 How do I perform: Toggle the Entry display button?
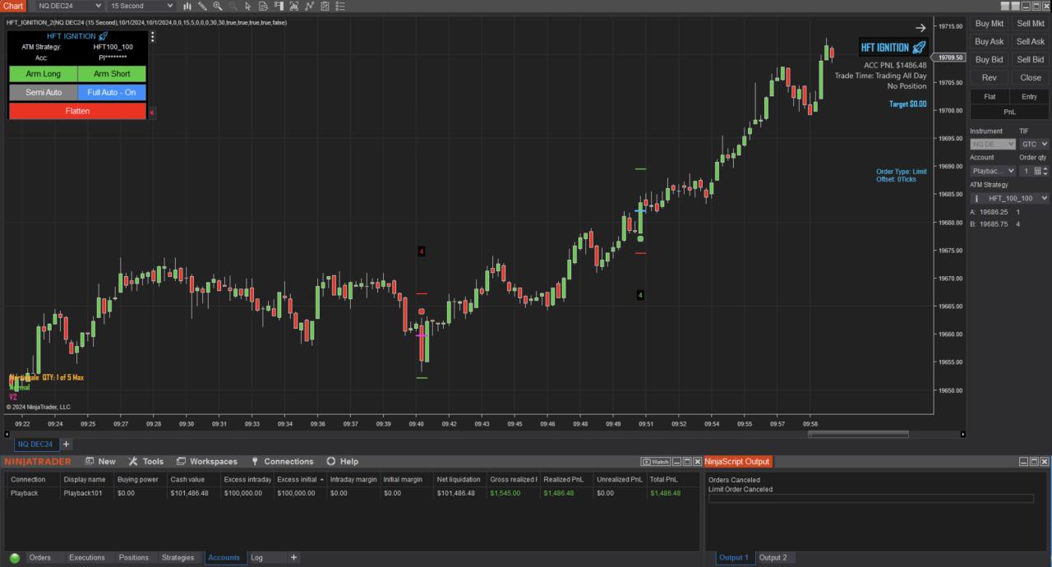click(1029, 97)
